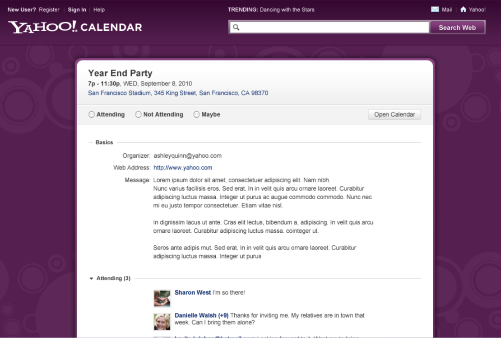This screenshot has height=338, width=501.
Task: Click Danielle Walsh's comment "Thanks for inviting me"
Action: coord(269,319)
